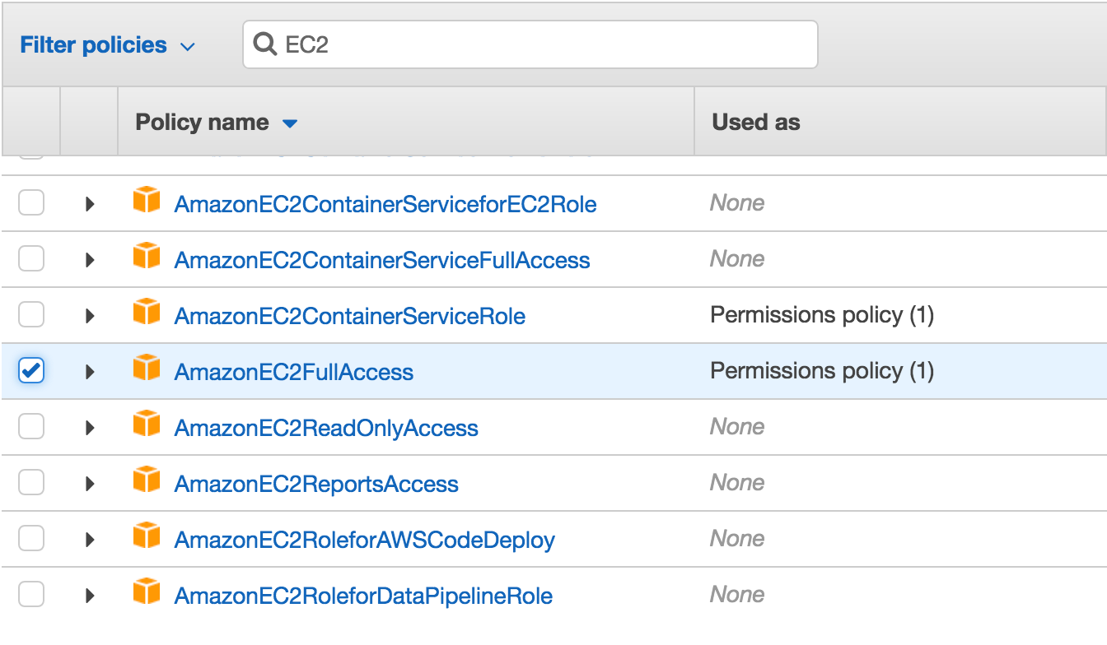Click the AmazonEC2RoleforAWSCodeDeploy policy box icon
The width and height of the screenshot is (1107, 645).
coord(147,536)
